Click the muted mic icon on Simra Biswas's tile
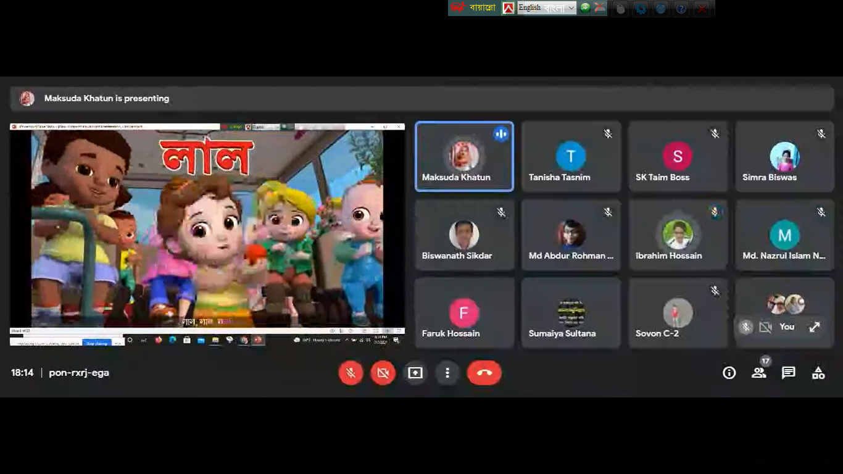843x474 pixels. pos(821,133)
